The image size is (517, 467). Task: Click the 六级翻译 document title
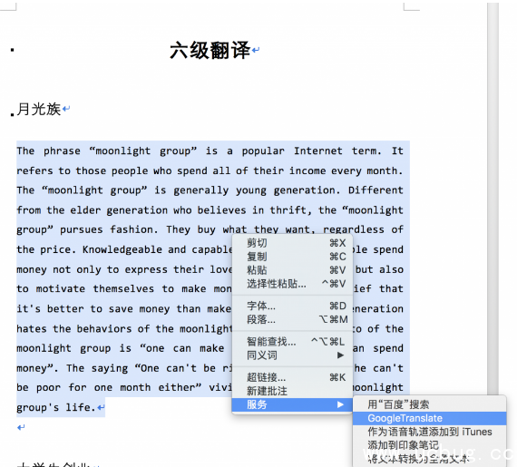pos(210,51)
